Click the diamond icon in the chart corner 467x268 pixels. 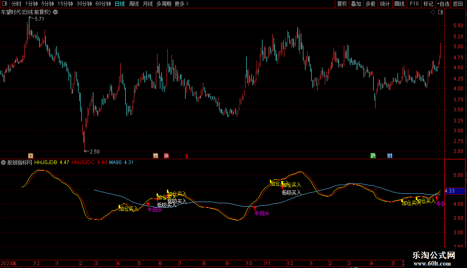433,12
